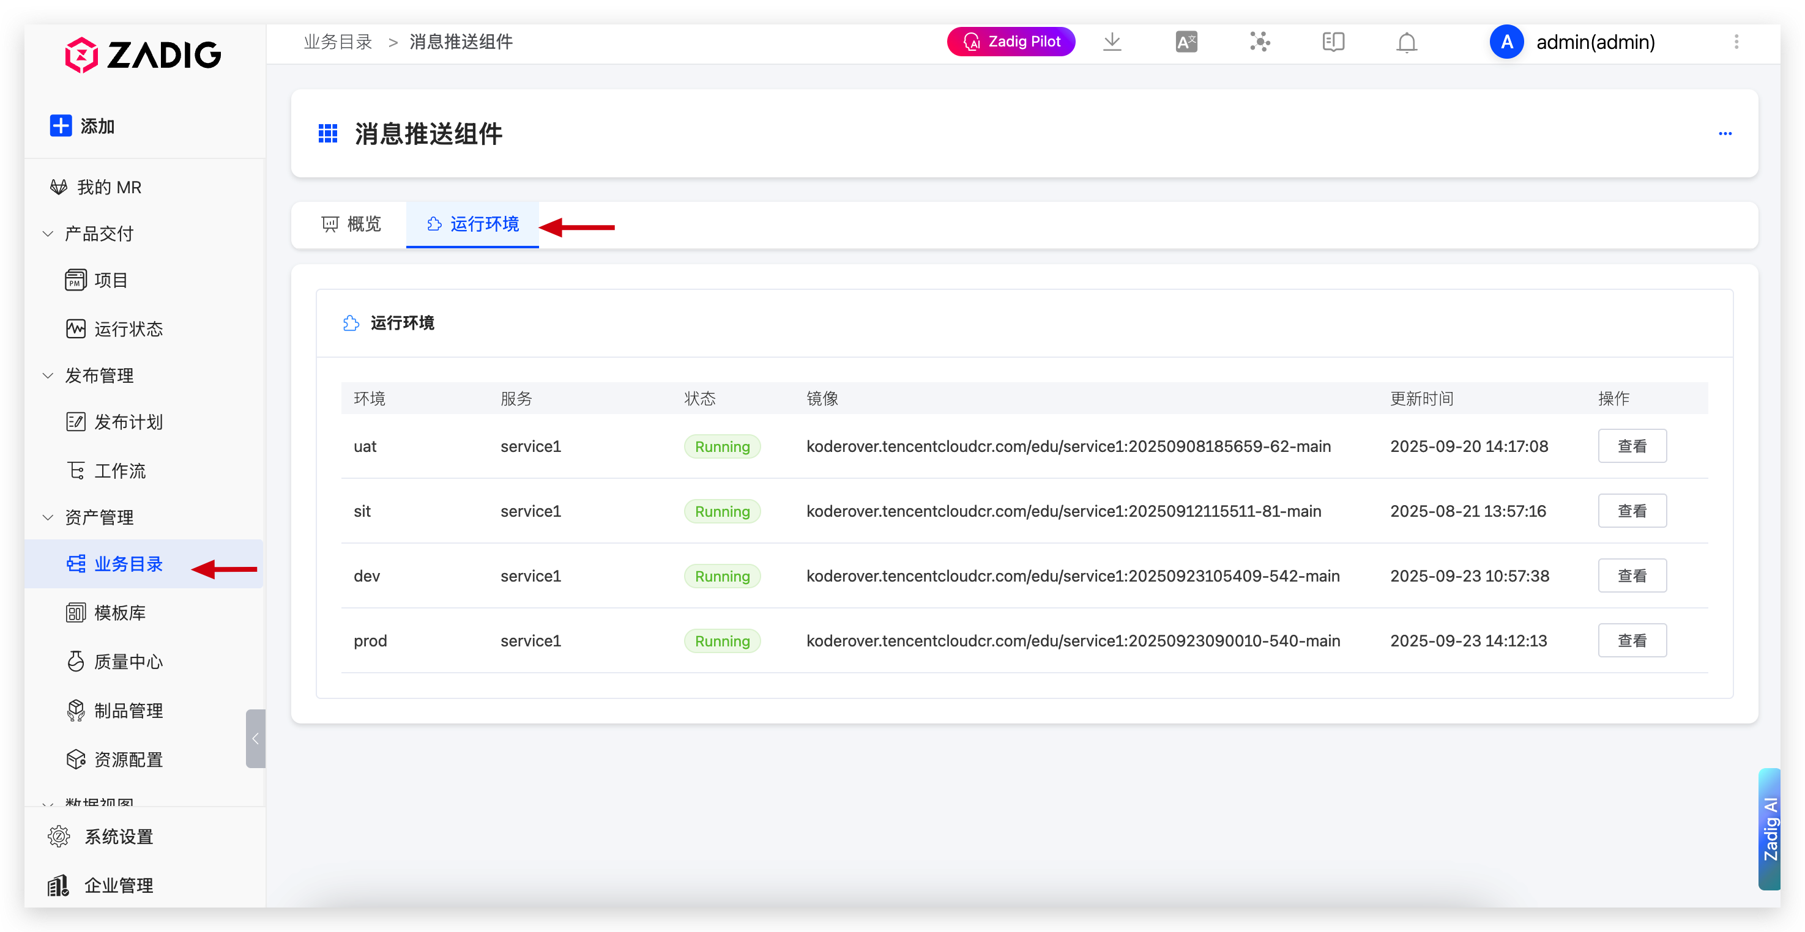Open the cluster nodes icon in header
The height and width of the screenshot is (932, 1805).
1259,42
